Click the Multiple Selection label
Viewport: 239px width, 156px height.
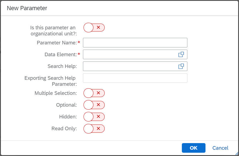click(56, 93)
